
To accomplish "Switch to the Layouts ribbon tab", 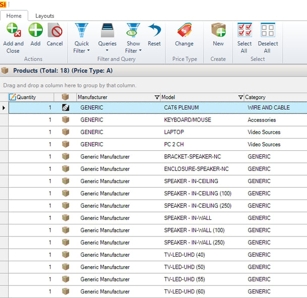I will [x=45, y=16].
